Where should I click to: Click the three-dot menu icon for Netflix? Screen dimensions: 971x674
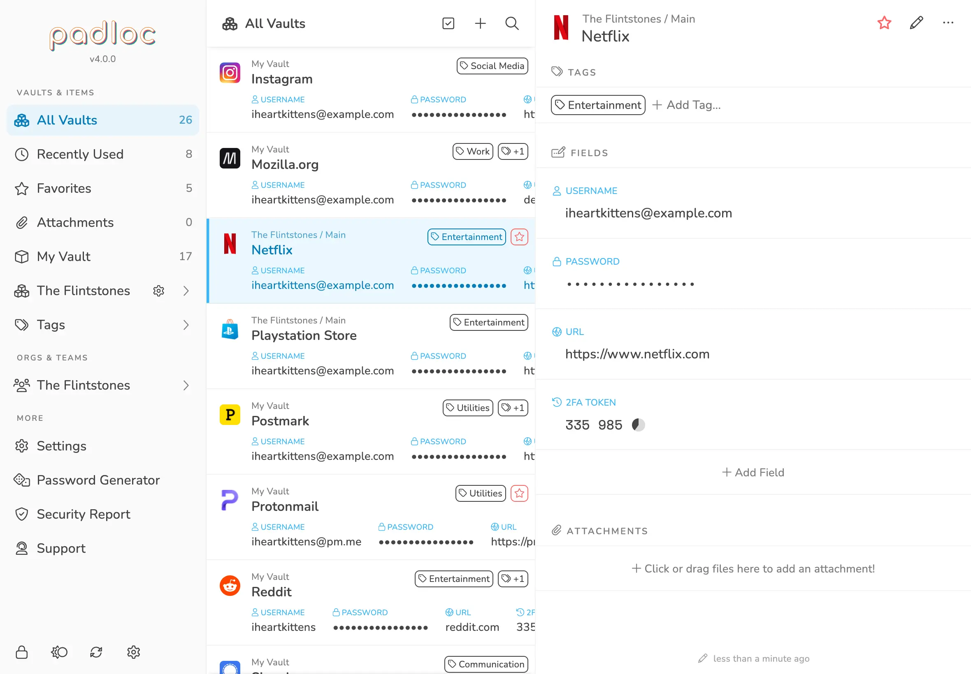pos(948,23)
